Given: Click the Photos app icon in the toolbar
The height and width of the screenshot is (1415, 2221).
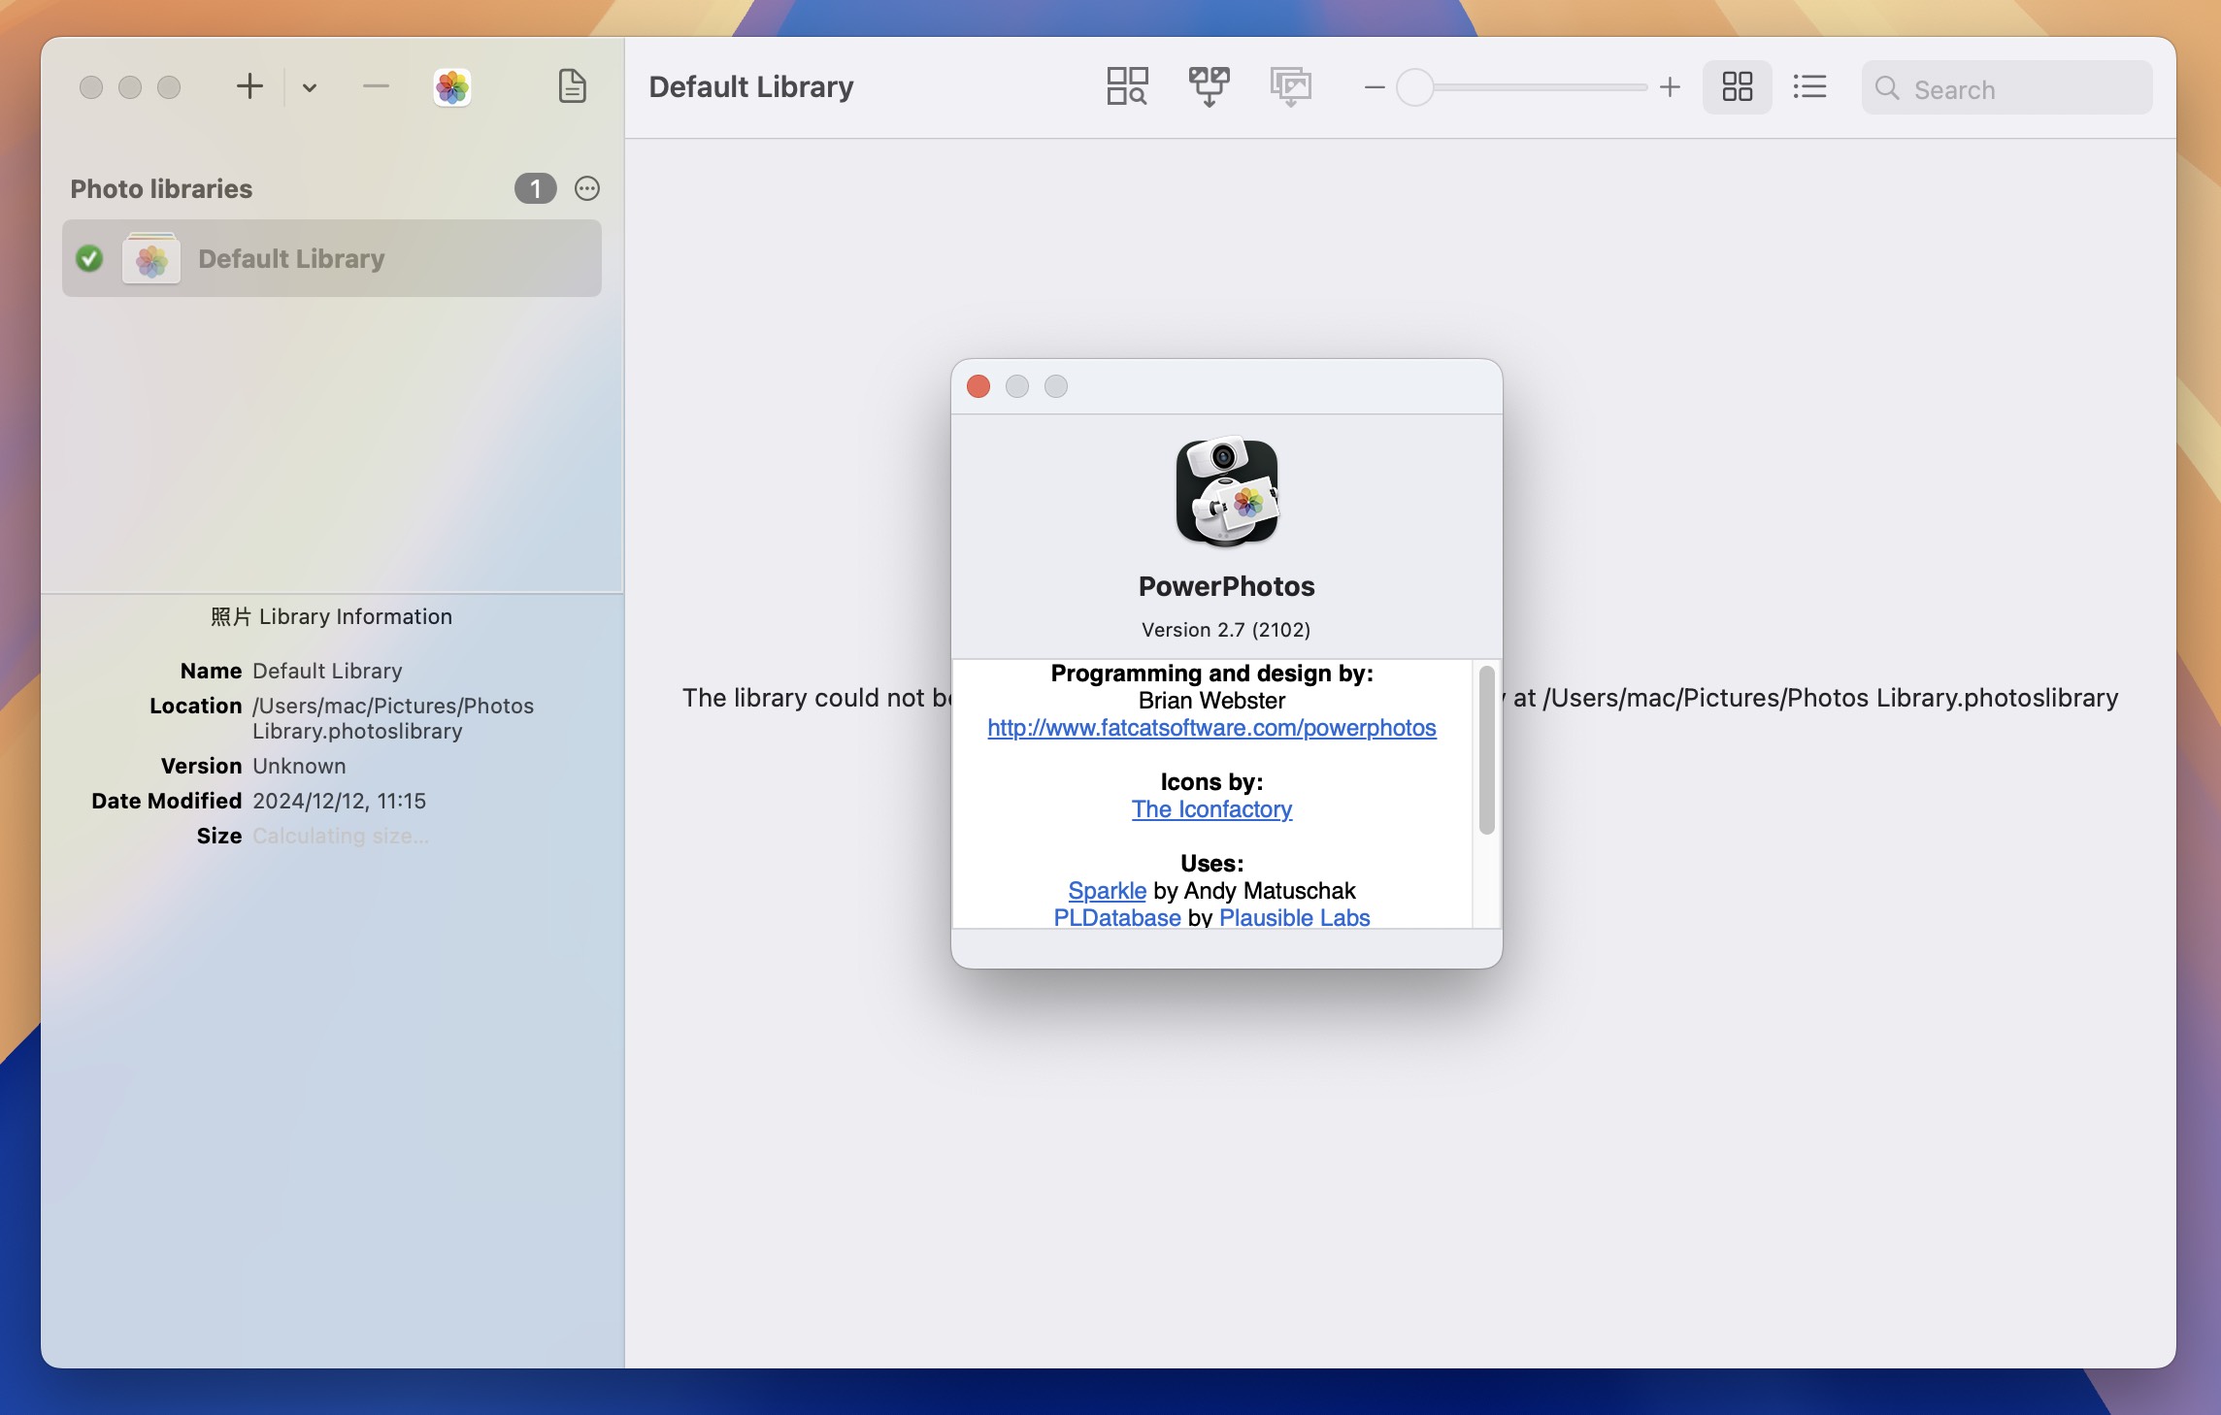Looking at the screenshot, I should (452, 87).
